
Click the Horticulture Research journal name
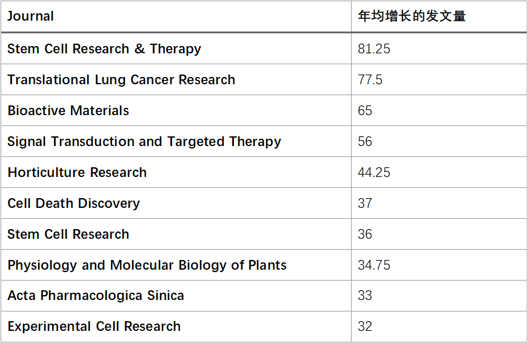(x=77, y=172)
